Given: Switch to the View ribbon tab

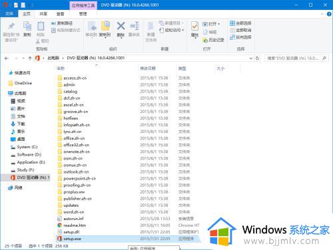Looking at the screenshot, I should coord(60,14).
